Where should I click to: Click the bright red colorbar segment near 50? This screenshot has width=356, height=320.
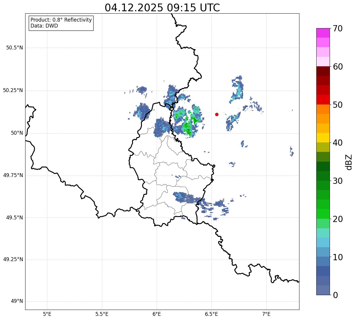coord(323,99)
